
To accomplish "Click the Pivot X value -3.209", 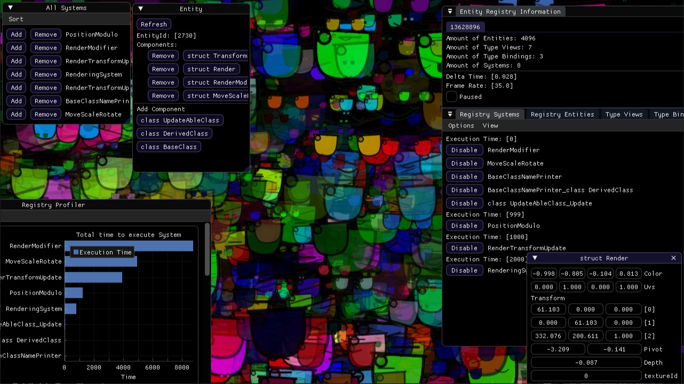I will click(x=558, y=349).
